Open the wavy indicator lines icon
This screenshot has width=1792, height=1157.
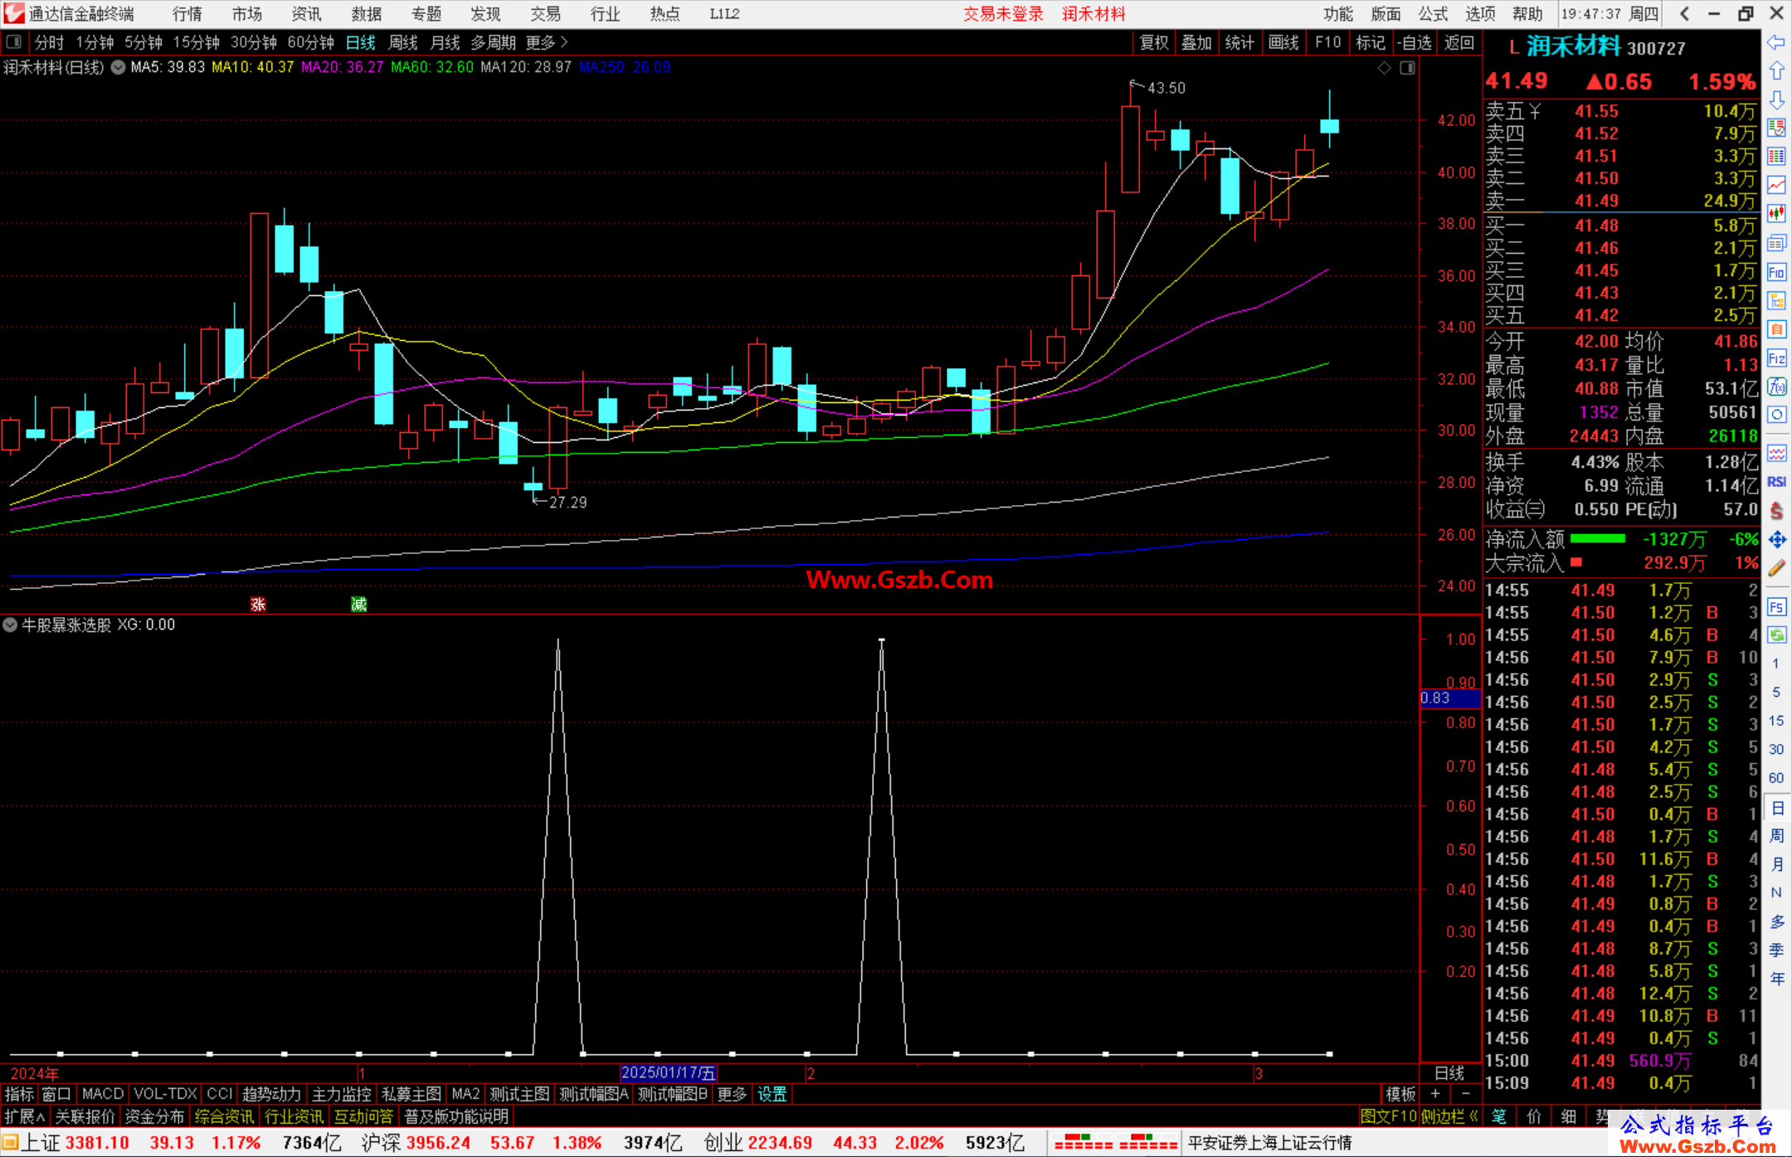pyautogui.click(x=1776, y=453)
